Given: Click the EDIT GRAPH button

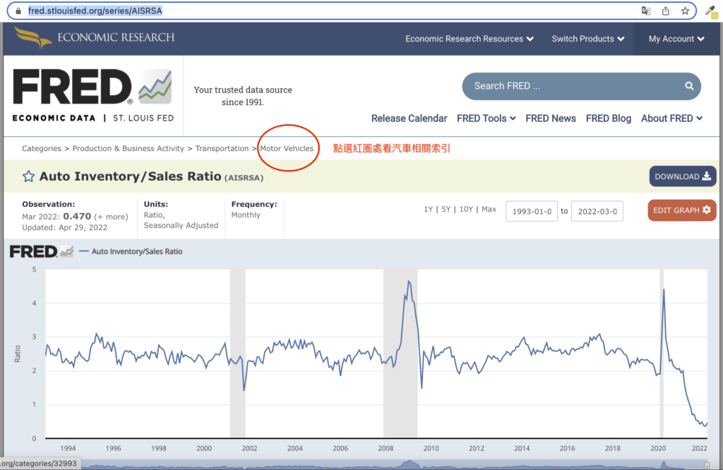Looking at the screenshot, I should click(x=681, y=210).
